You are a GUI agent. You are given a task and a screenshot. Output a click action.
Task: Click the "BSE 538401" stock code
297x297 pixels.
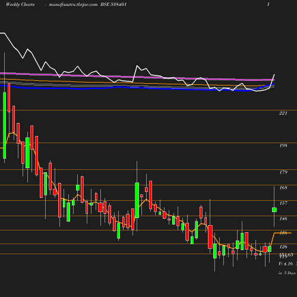click(x=113, y=4)
